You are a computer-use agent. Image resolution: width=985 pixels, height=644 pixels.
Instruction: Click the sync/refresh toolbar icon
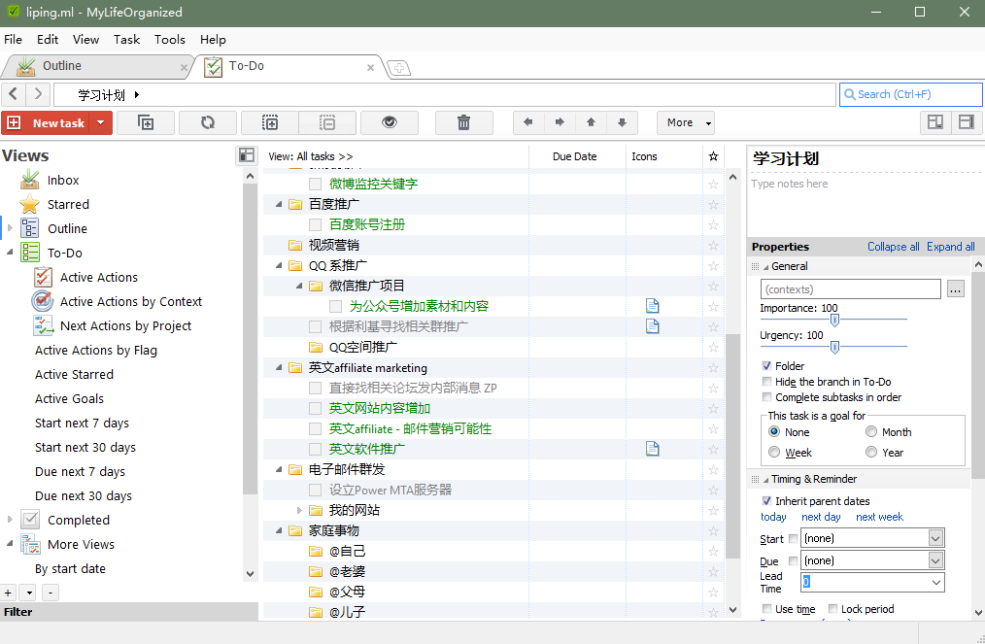pyautogui.click(x=207, y=122)
